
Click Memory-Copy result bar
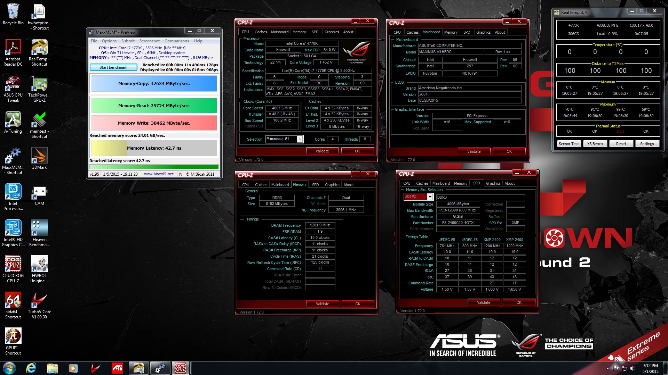pyautogui.click(x=154, y=84)
